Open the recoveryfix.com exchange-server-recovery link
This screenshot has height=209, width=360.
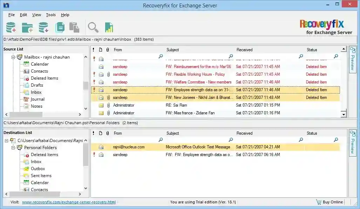(69, 202)
